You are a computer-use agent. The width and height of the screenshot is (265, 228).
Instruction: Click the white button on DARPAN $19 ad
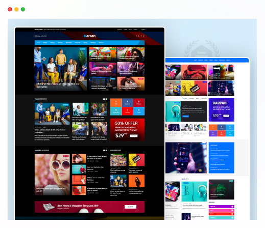tap(226, 116)
